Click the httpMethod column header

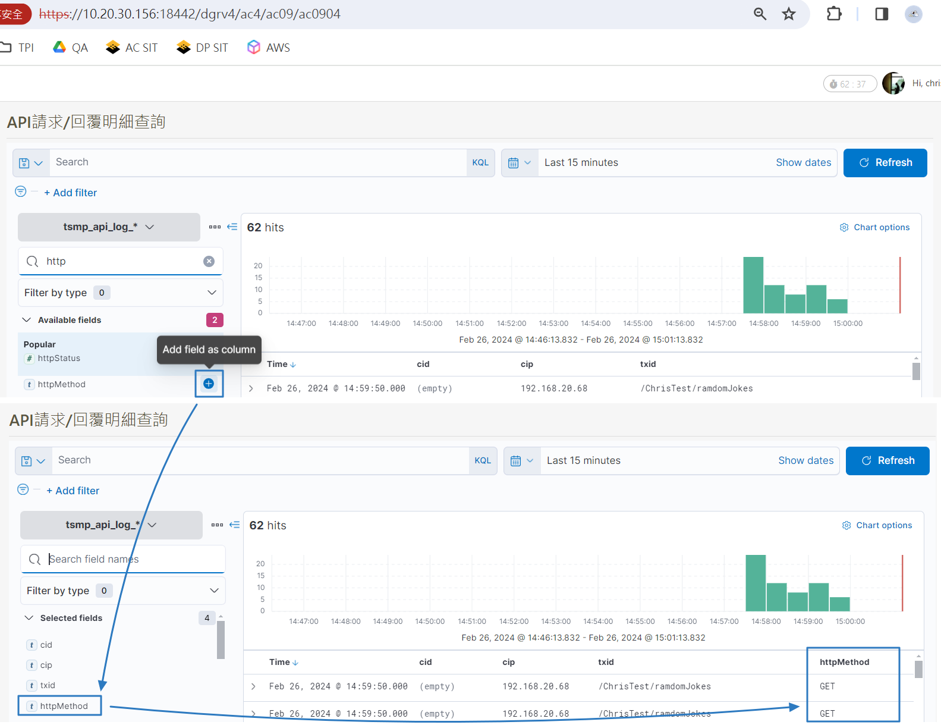844,662
